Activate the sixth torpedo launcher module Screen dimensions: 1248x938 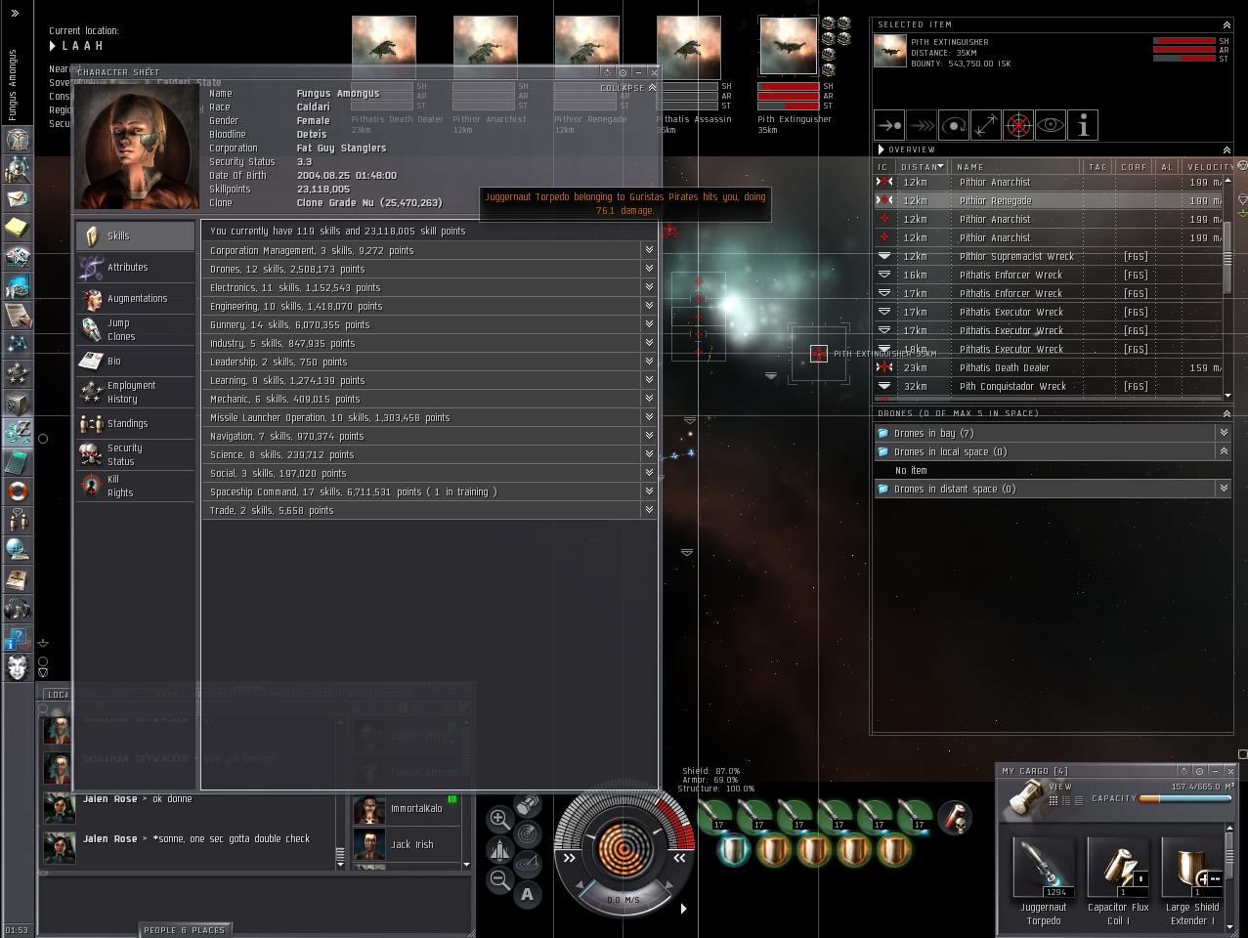916,815
